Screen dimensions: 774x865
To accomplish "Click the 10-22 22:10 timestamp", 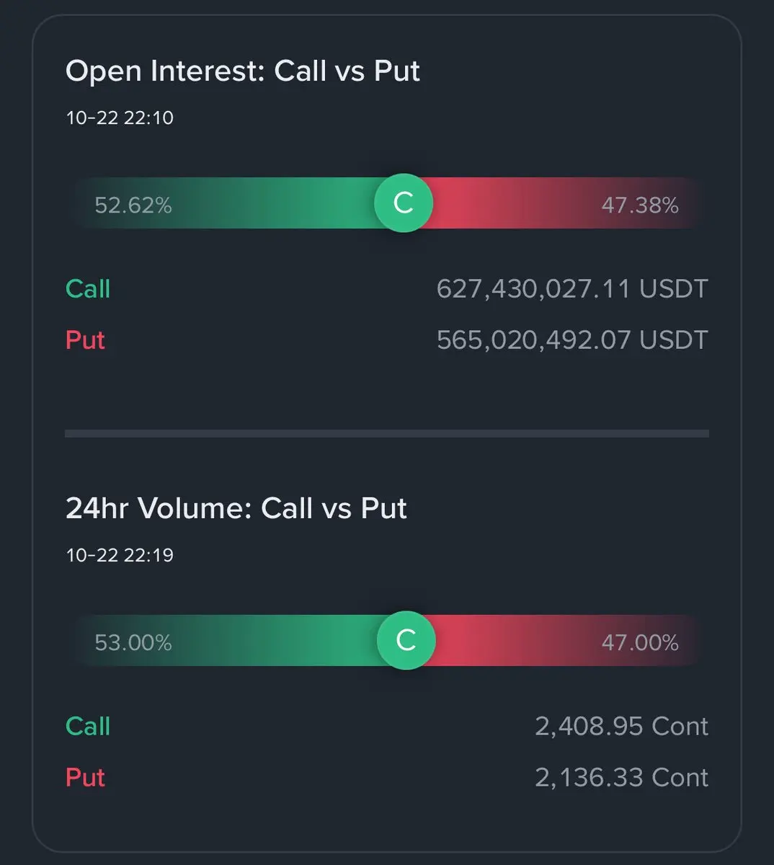I will [x=120, y=117].
